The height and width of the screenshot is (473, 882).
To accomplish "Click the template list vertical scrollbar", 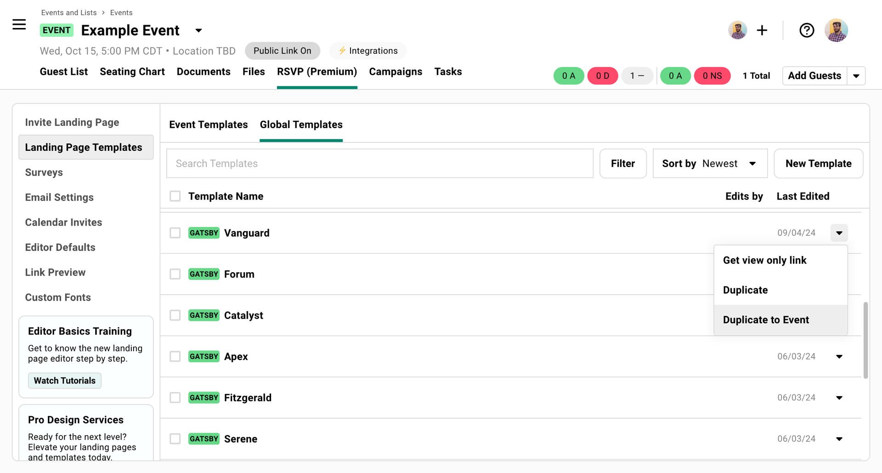I will [865, 340].
